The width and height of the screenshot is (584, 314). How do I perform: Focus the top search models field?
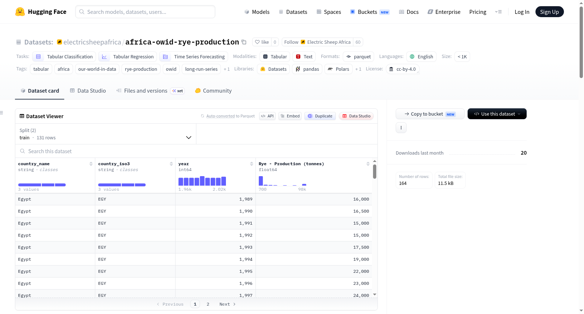[145, 12]
